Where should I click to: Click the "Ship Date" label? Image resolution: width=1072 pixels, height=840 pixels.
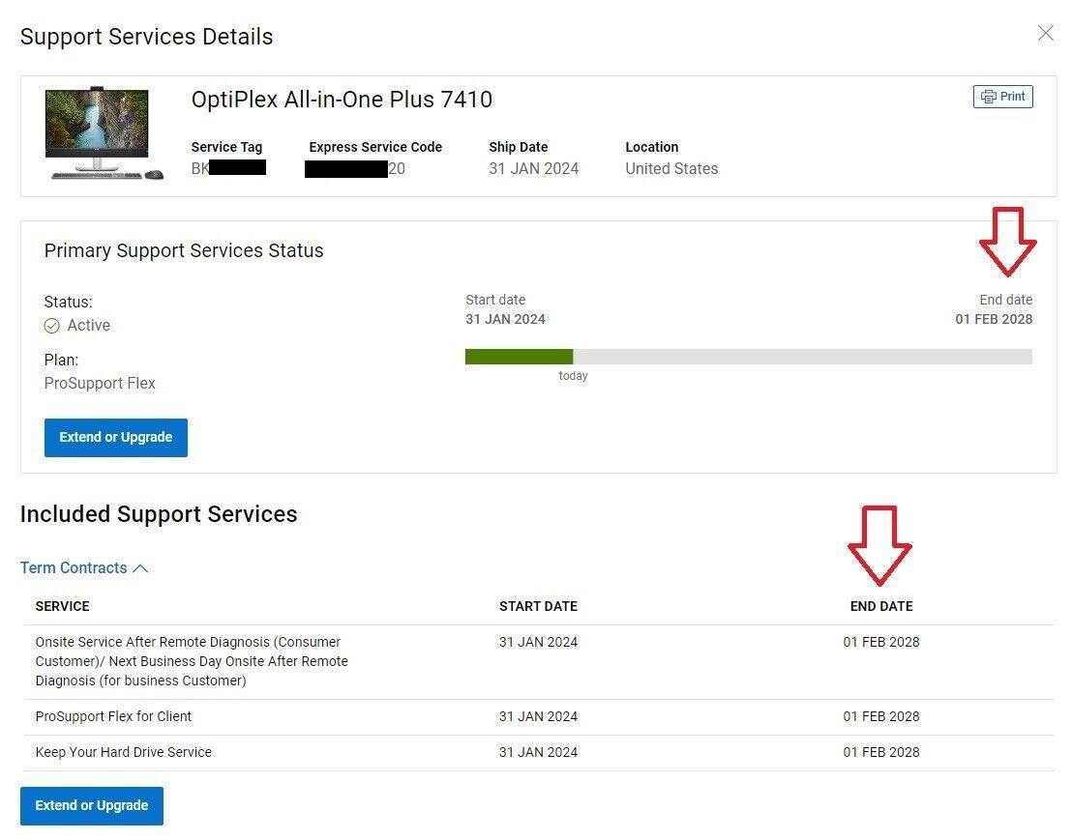pyautogui.click(x=519, y=147)
